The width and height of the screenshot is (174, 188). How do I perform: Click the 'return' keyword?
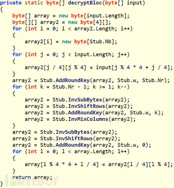(x=22, y=177)
